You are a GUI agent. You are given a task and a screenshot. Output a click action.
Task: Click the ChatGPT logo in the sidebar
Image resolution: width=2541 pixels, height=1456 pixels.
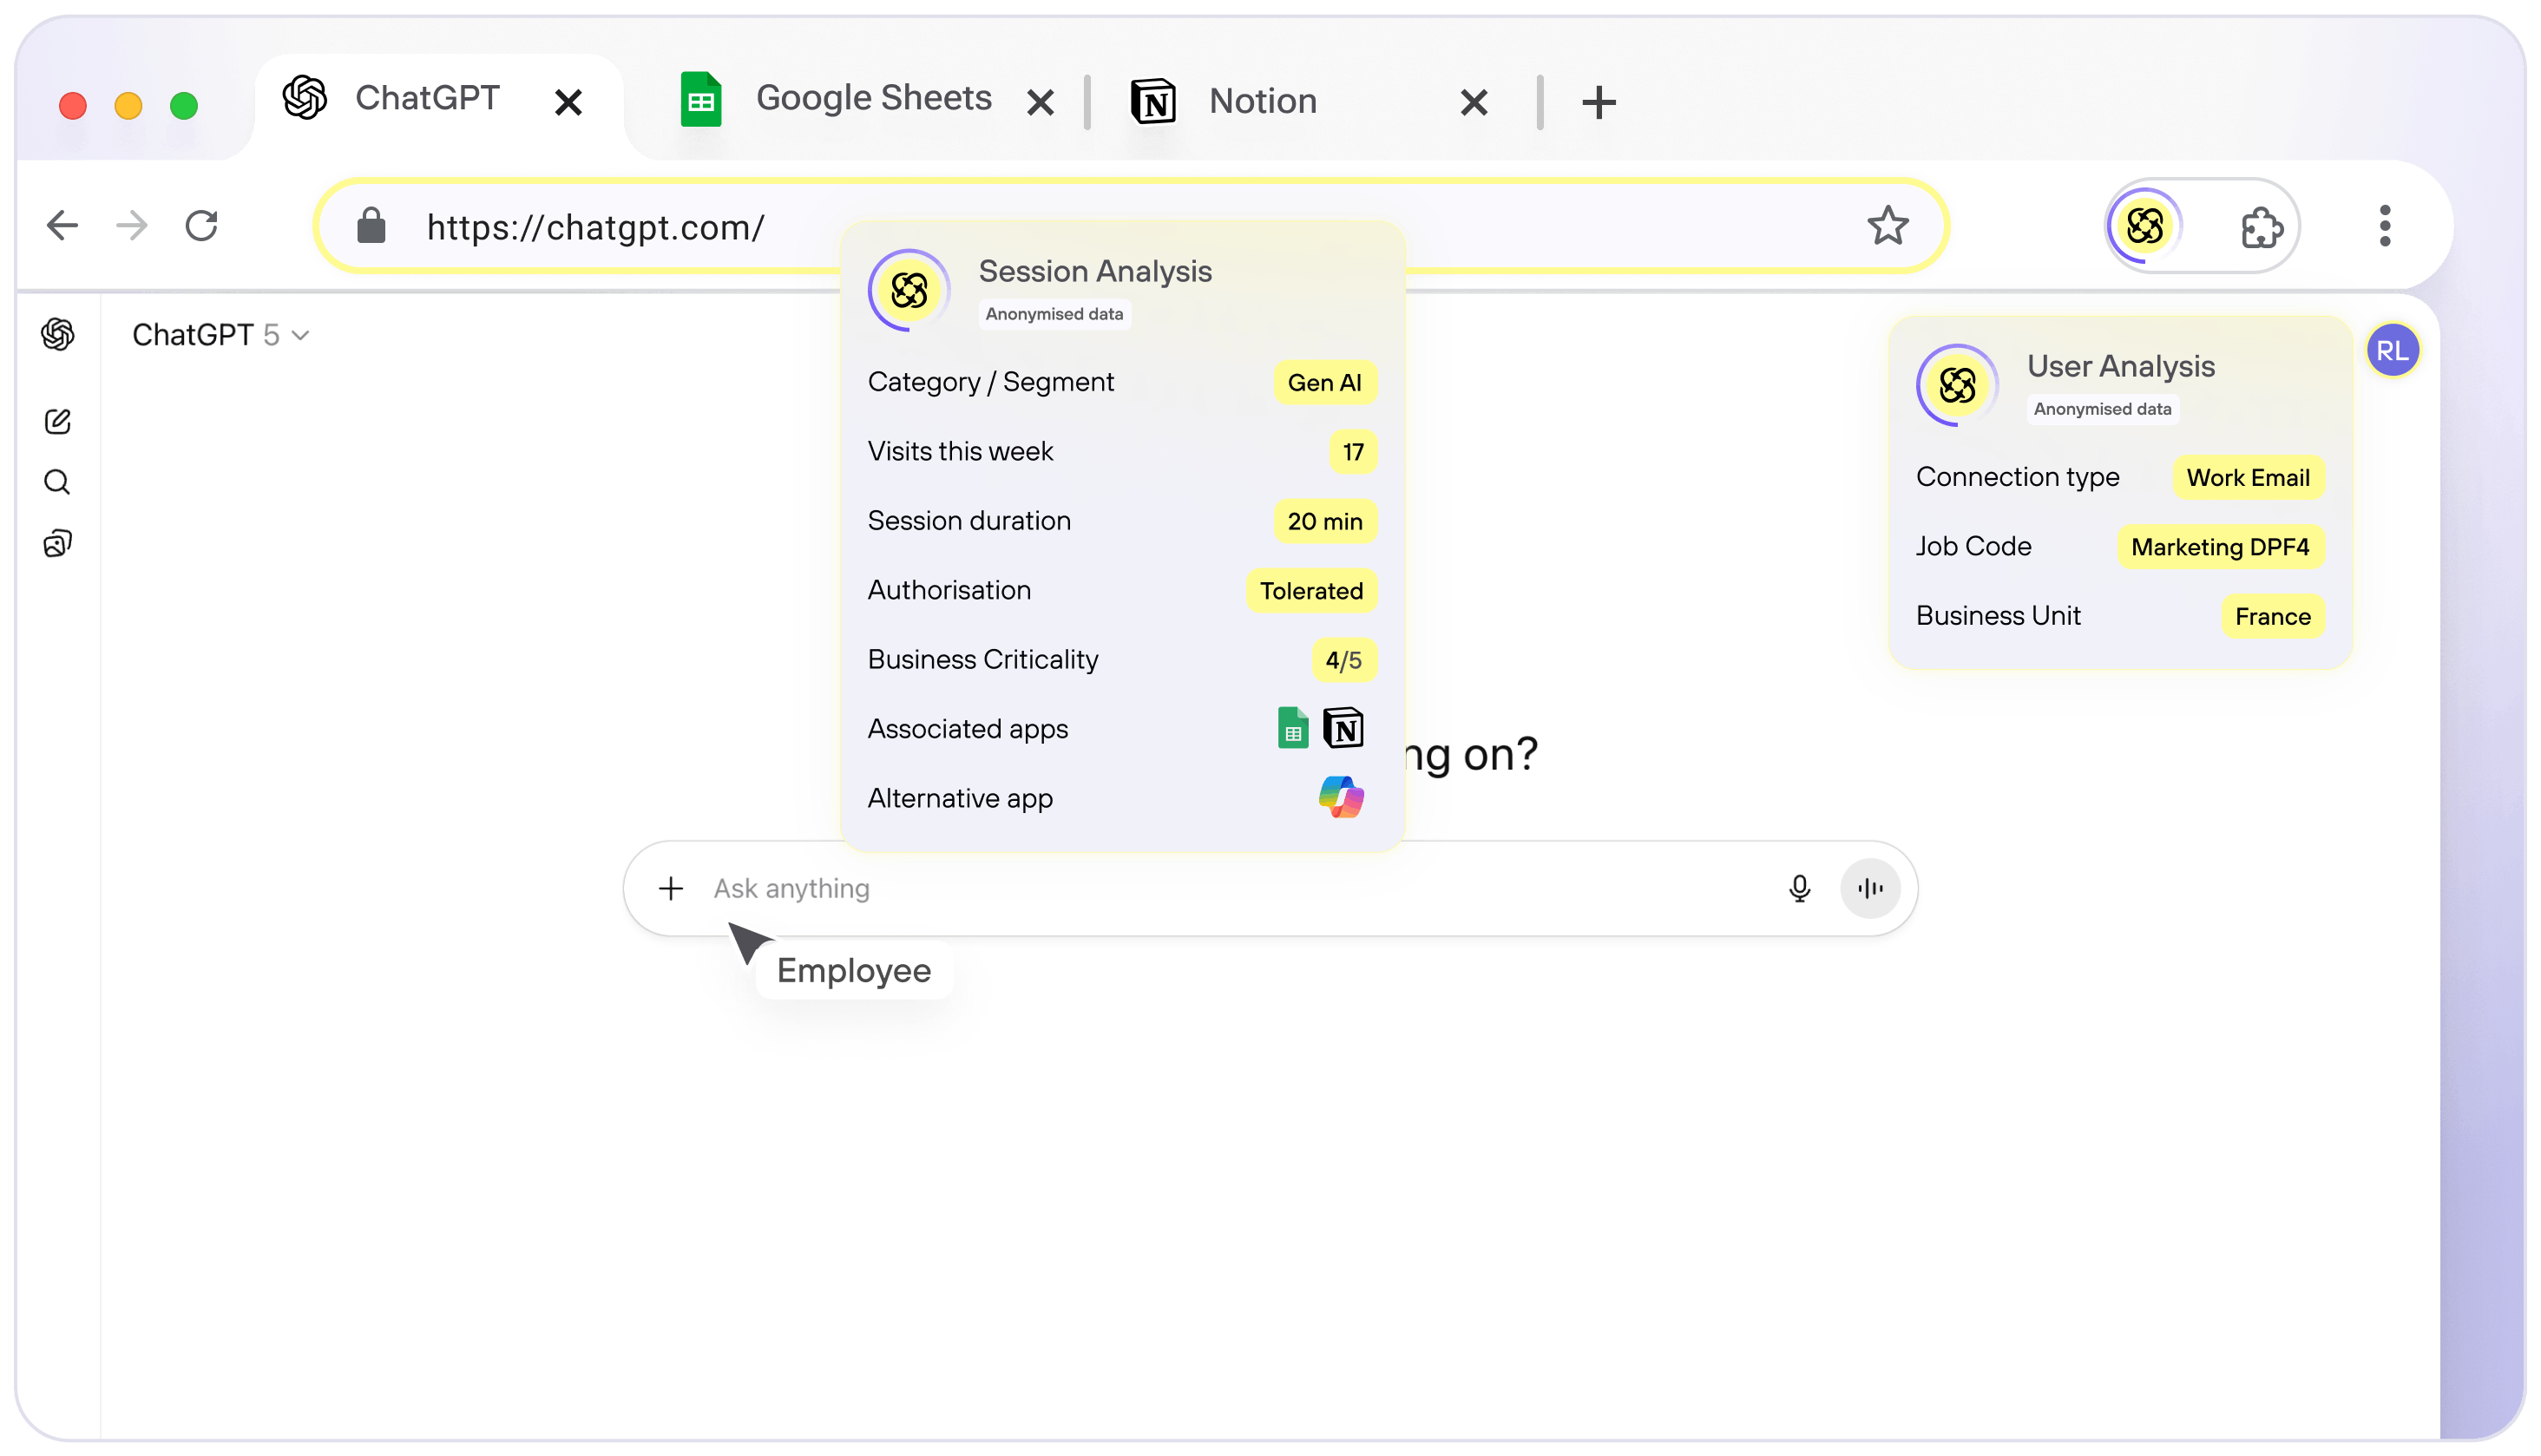[x=58, y=334]
